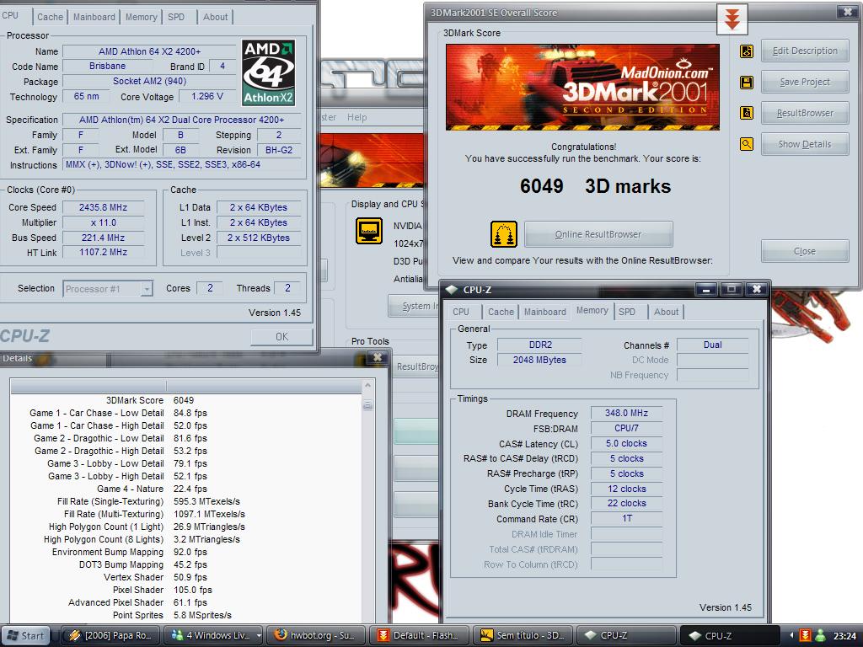
Task: Click the Details list scroll up arrow
Action: 367,386
